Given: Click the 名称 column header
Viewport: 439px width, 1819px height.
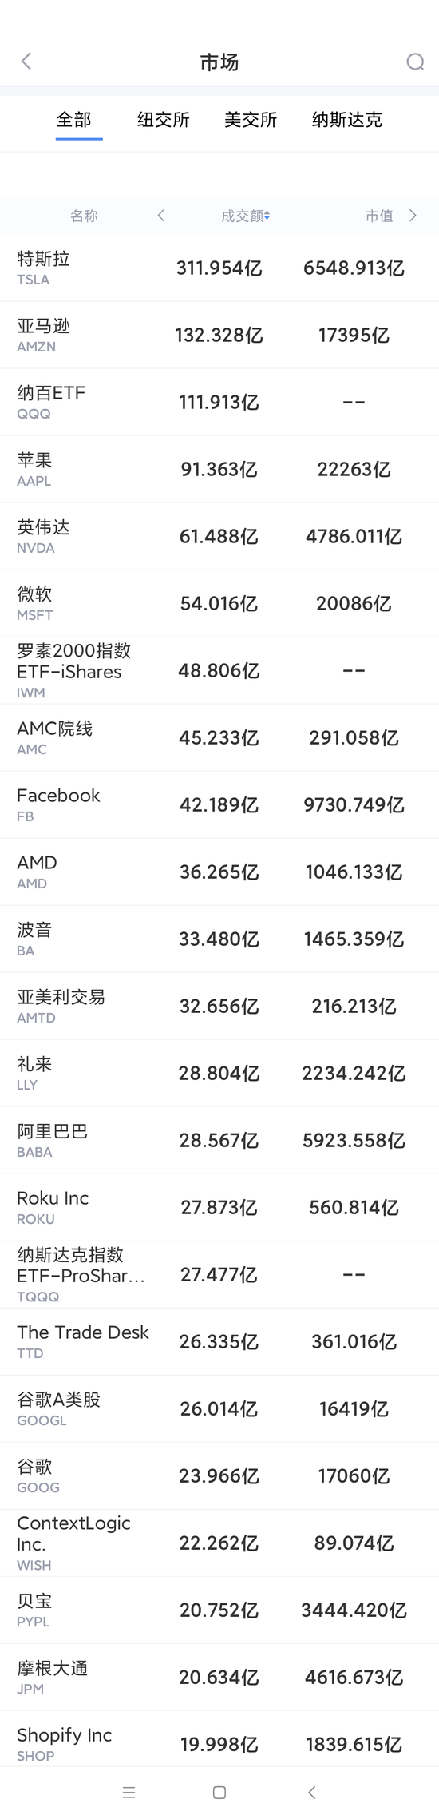Looking at the screenshot, I should [x=84, y=216].
